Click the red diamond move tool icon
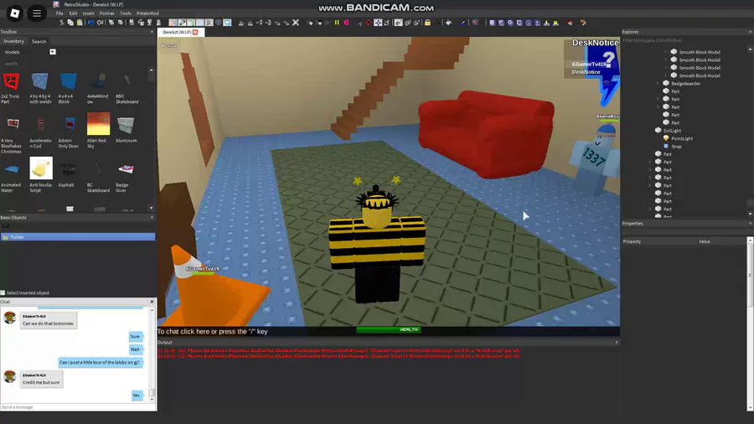Screen dimensions: 754x424 tap(369, 23)
